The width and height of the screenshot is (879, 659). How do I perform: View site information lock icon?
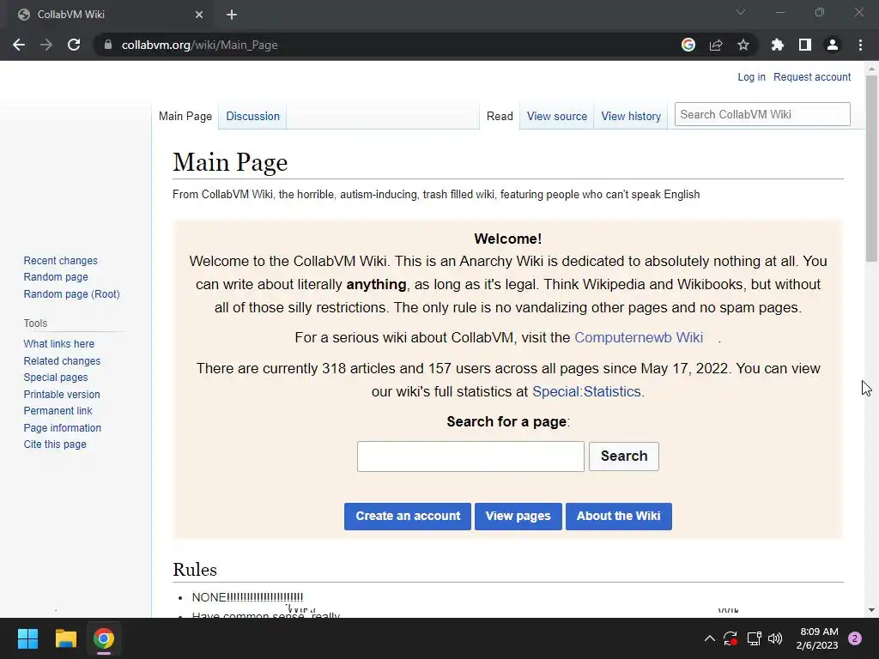coord(108,45)
